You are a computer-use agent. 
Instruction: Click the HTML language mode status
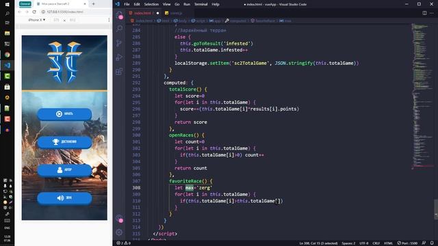pyautogui.click(x=388, y=243)
